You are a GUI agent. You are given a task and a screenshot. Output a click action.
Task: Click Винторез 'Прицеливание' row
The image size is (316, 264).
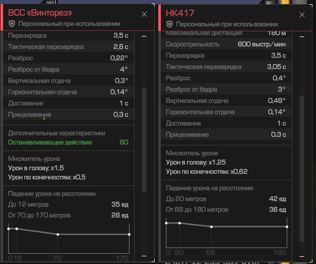click(68, 115)
